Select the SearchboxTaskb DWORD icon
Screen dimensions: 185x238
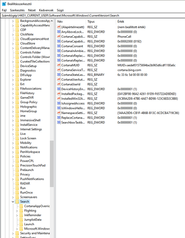pos(59,122)
